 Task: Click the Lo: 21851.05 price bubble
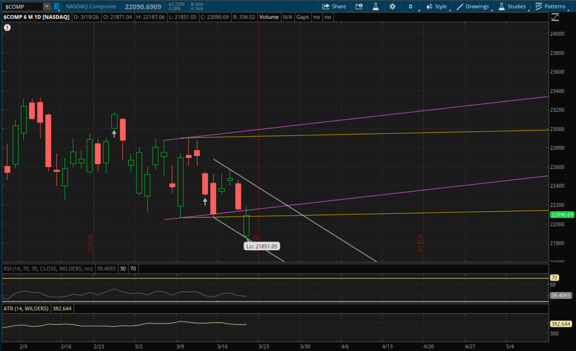pos(262,246)
